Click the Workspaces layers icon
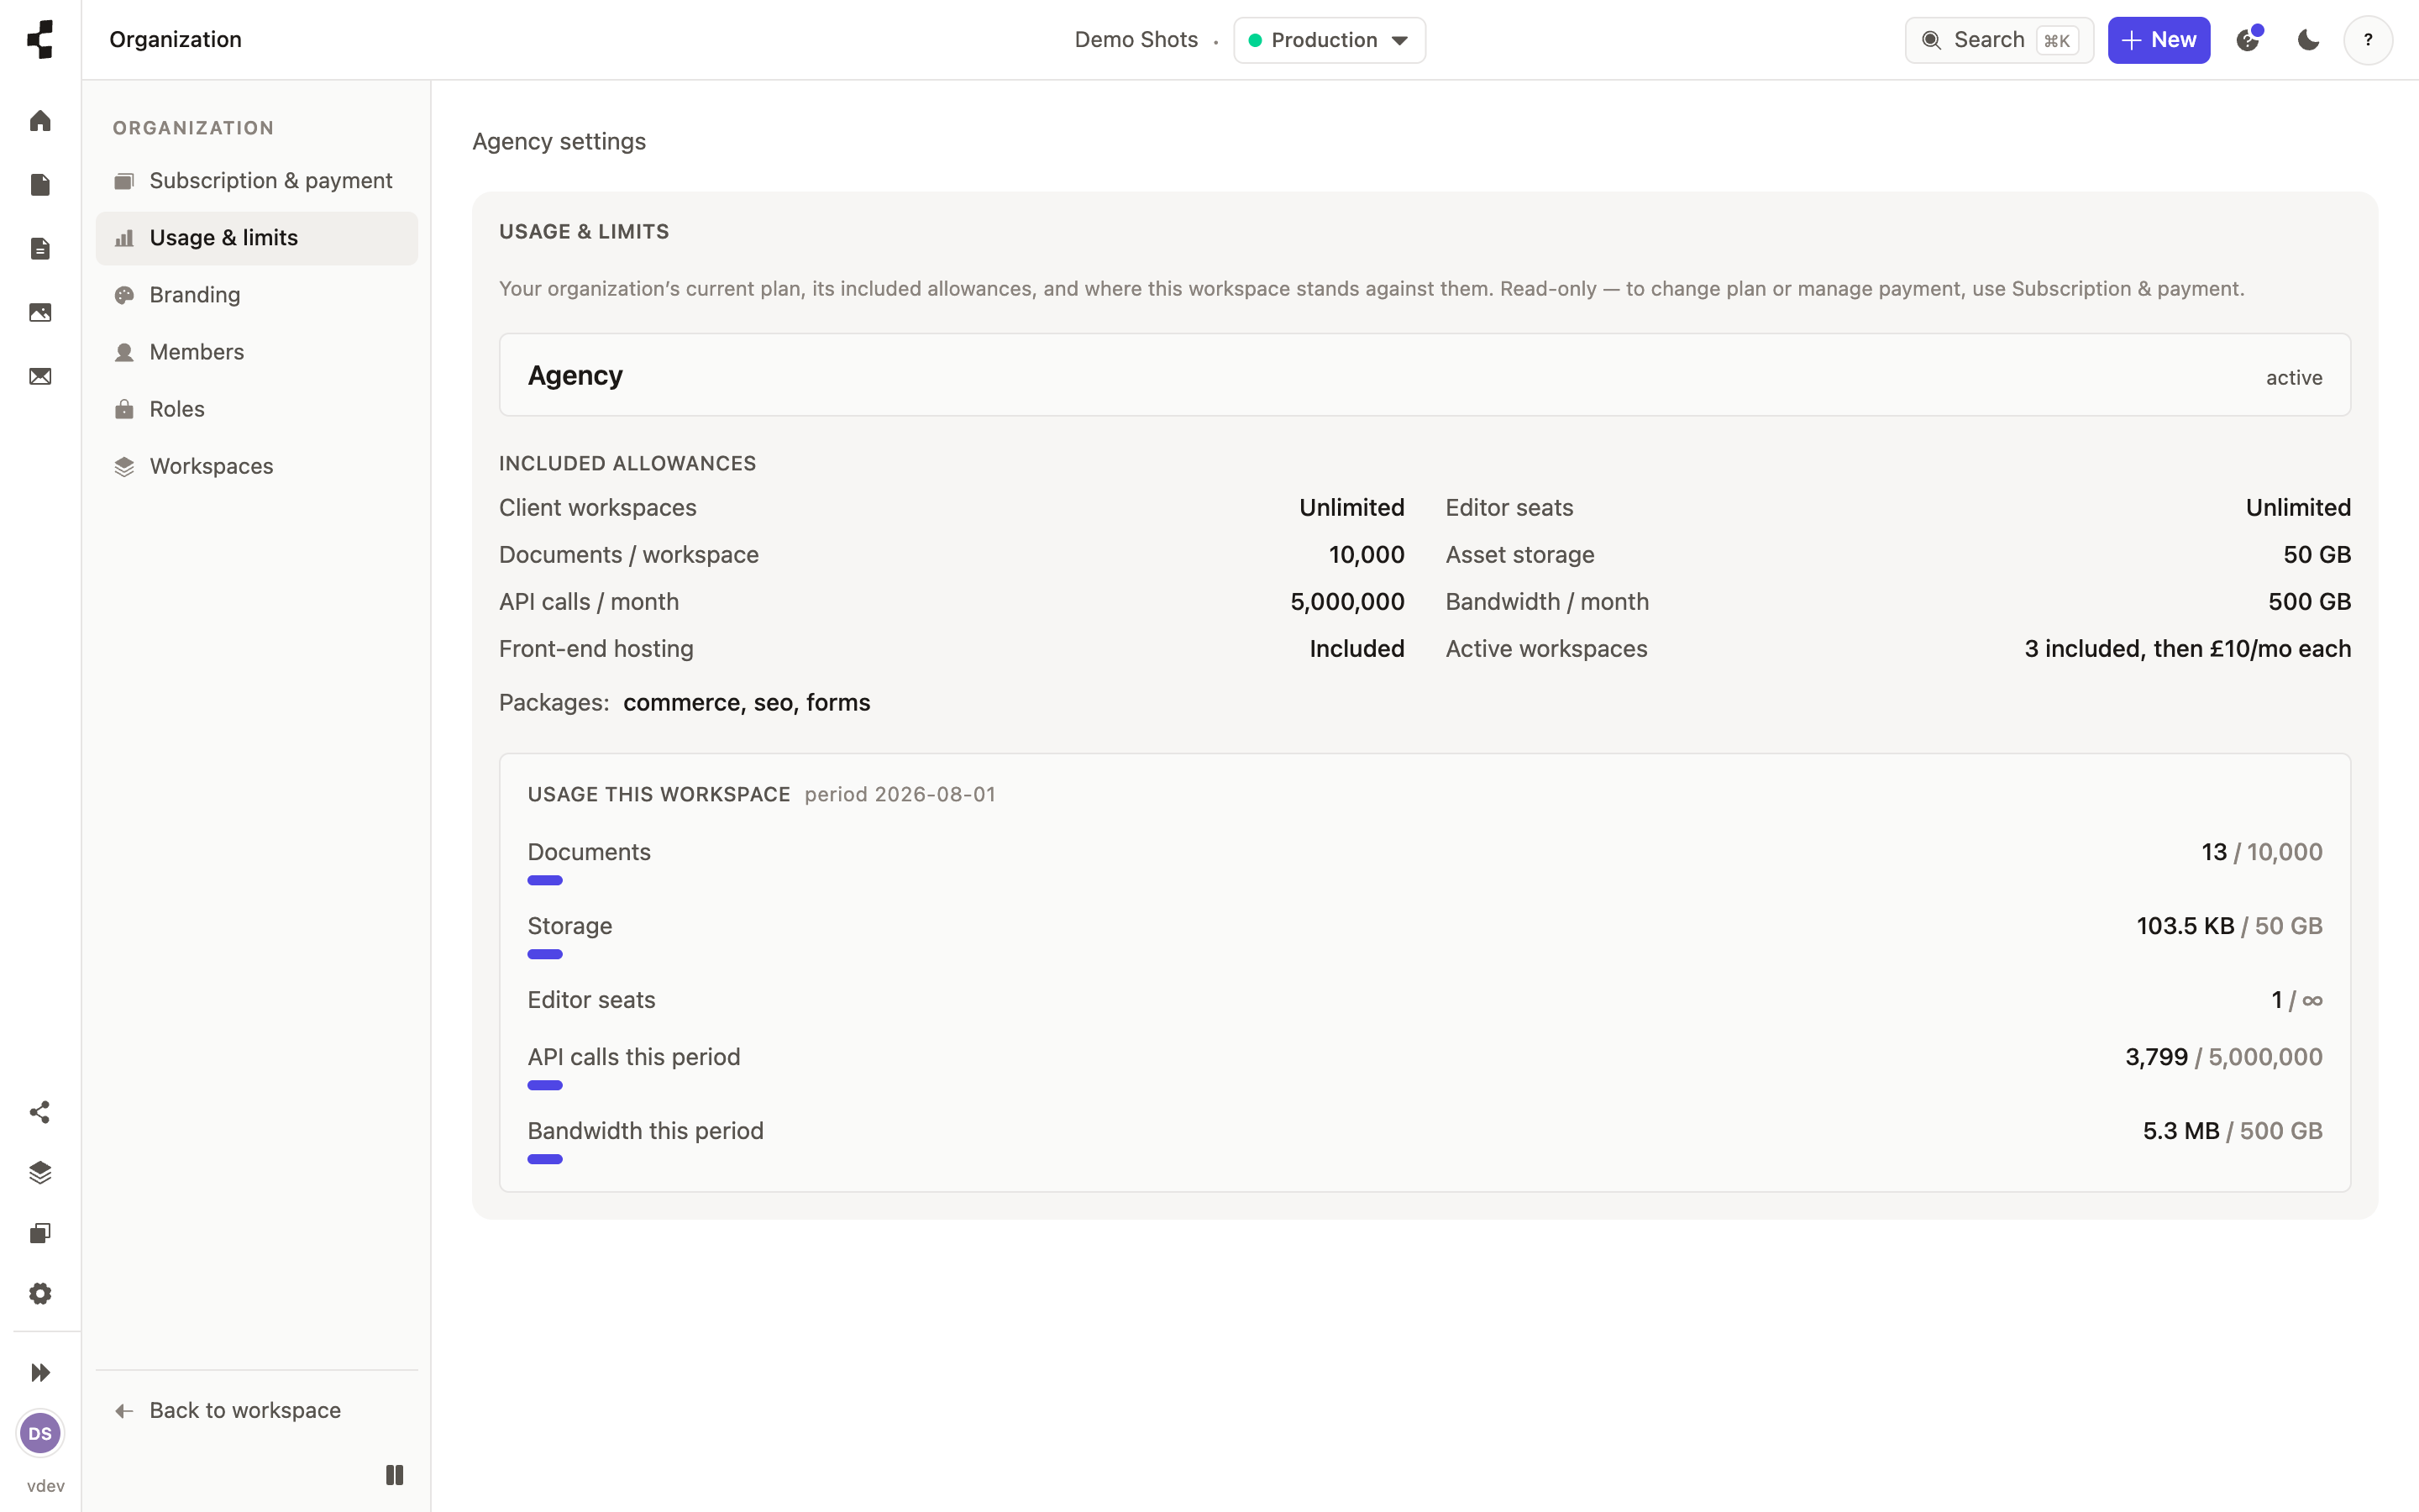This screenshot has height=1512, width=2419. click(x=124, y=466)
